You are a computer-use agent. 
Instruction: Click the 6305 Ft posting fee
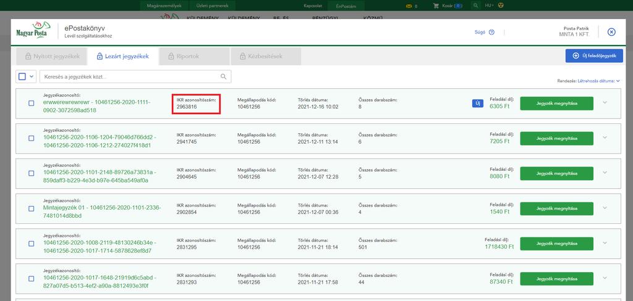point(499,107)
